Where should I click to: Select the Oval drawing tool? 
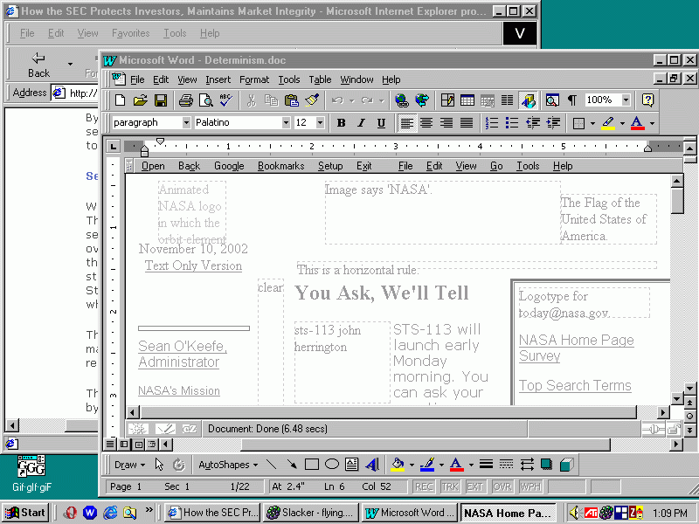click(332, 465)
